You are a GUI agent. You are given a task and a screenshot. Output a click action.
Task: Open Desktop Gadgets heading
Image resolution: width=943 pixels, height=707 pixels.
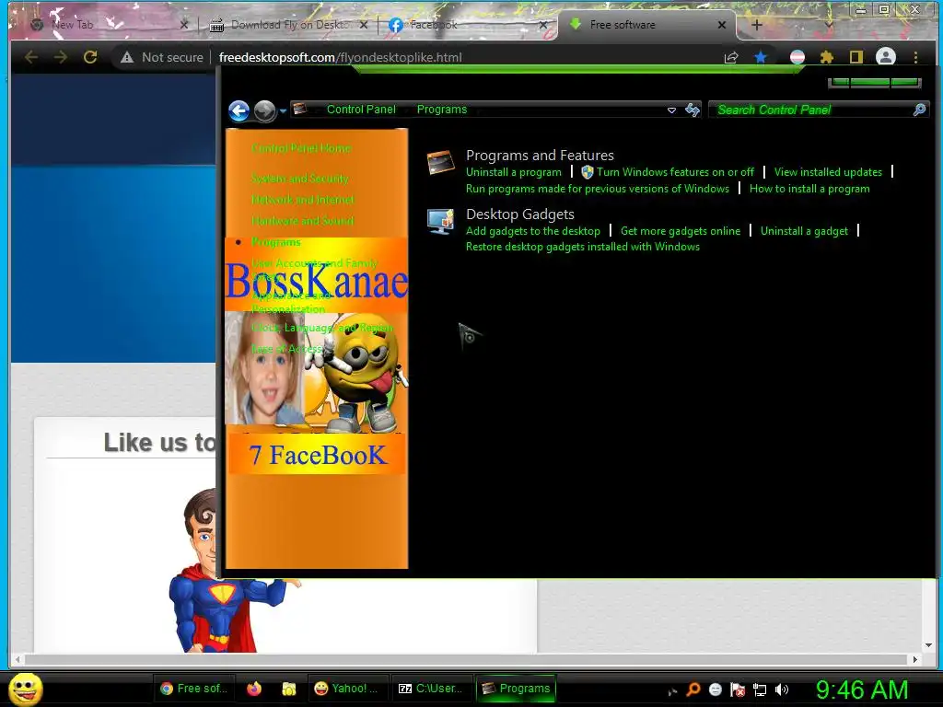point(520,214)
